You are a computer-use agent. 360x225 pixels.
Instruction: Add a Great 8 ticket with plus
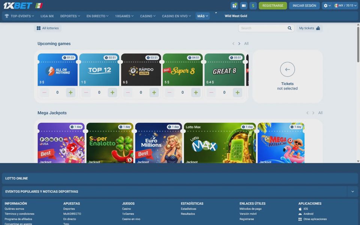[x=237, y=93]
